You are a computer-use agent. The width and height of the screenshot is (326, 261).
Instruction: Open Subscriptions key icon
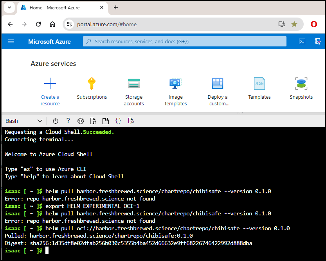tap(92, 83)
